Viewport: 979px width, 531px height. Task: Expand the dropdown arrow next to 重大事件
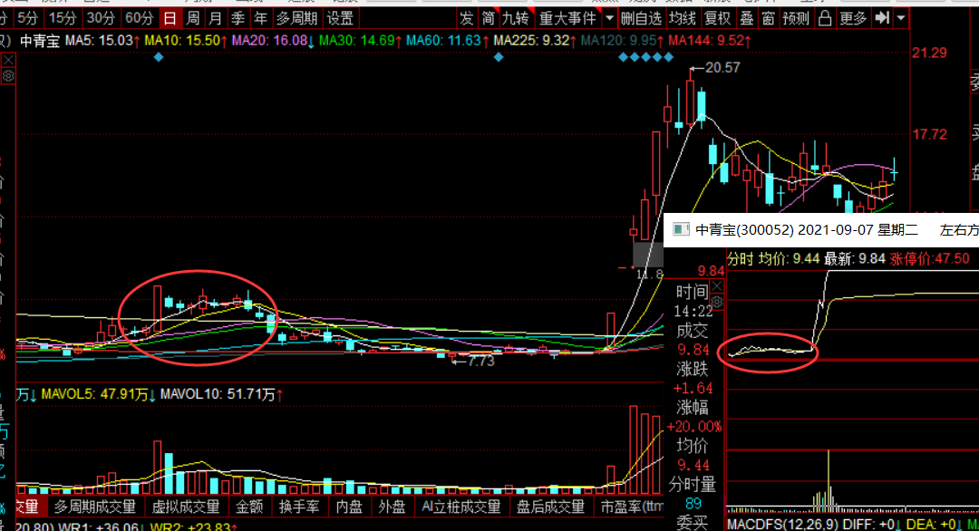608,18
